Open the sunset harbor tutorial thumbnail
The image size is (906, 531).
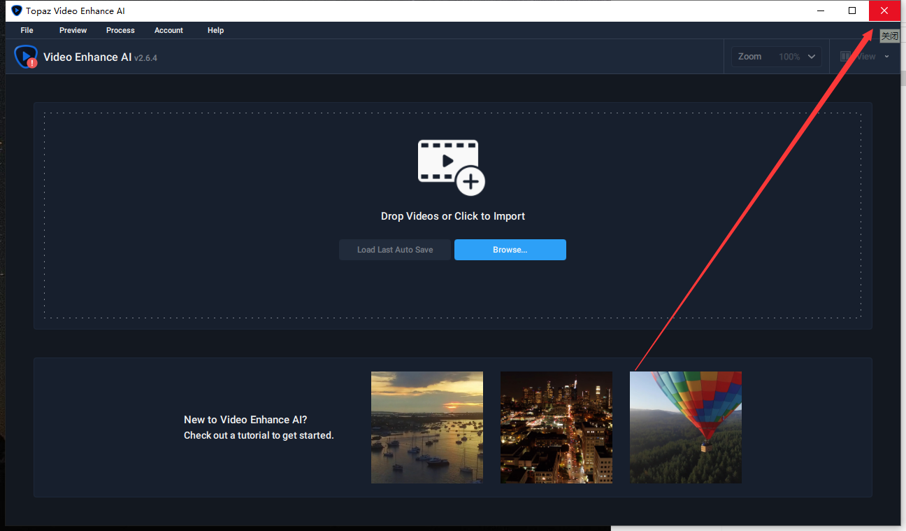(427, 427)
